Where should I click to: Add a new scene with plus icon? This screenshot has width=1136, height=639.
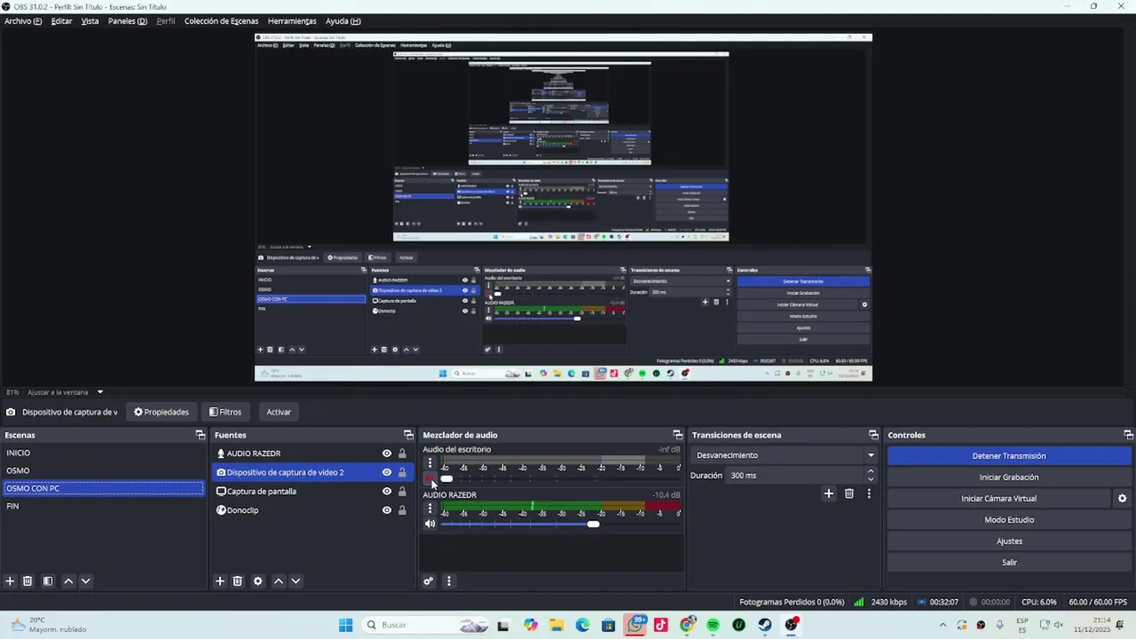click(x=10, y=581)
